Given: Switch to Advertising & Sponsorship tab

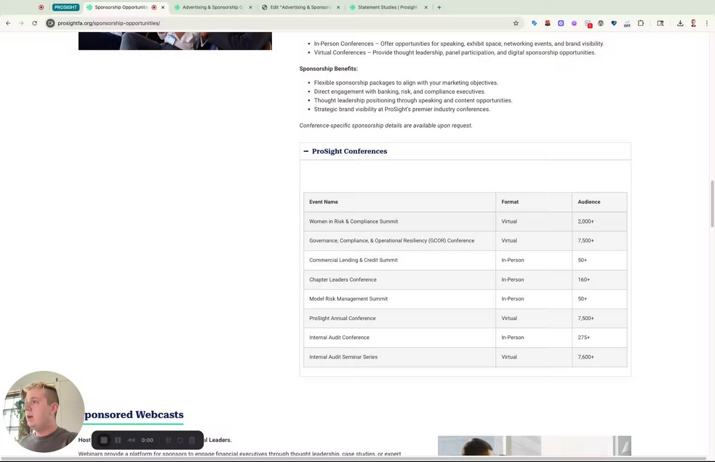Looking at the screenshot, I should click(212, 7).
